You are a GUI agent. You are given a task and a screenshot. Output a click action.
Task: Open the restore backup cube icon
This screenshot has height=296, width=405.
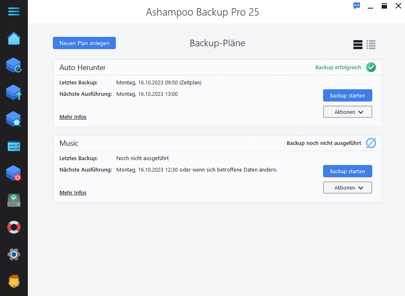click(14, 66)
